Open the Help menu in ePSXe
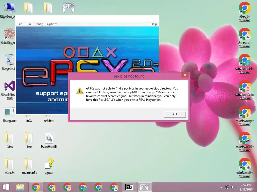This screenshot has height=192, width=257. 154,24
